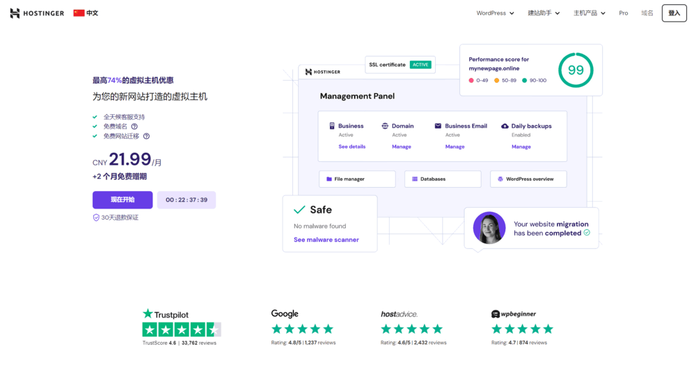Open the 建站助手 dropdown menu
Screen dimensions: 696x365
(x=544, y=13)
